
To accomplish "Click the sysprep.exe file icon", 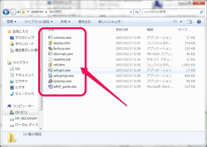I will pos(50,81).
